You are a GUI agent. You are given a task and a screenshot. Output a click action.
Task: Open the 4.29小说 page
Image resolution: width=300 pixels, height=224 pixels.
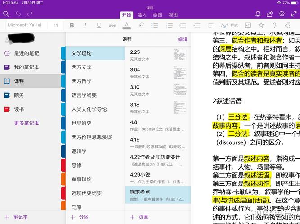click(158, 178)
